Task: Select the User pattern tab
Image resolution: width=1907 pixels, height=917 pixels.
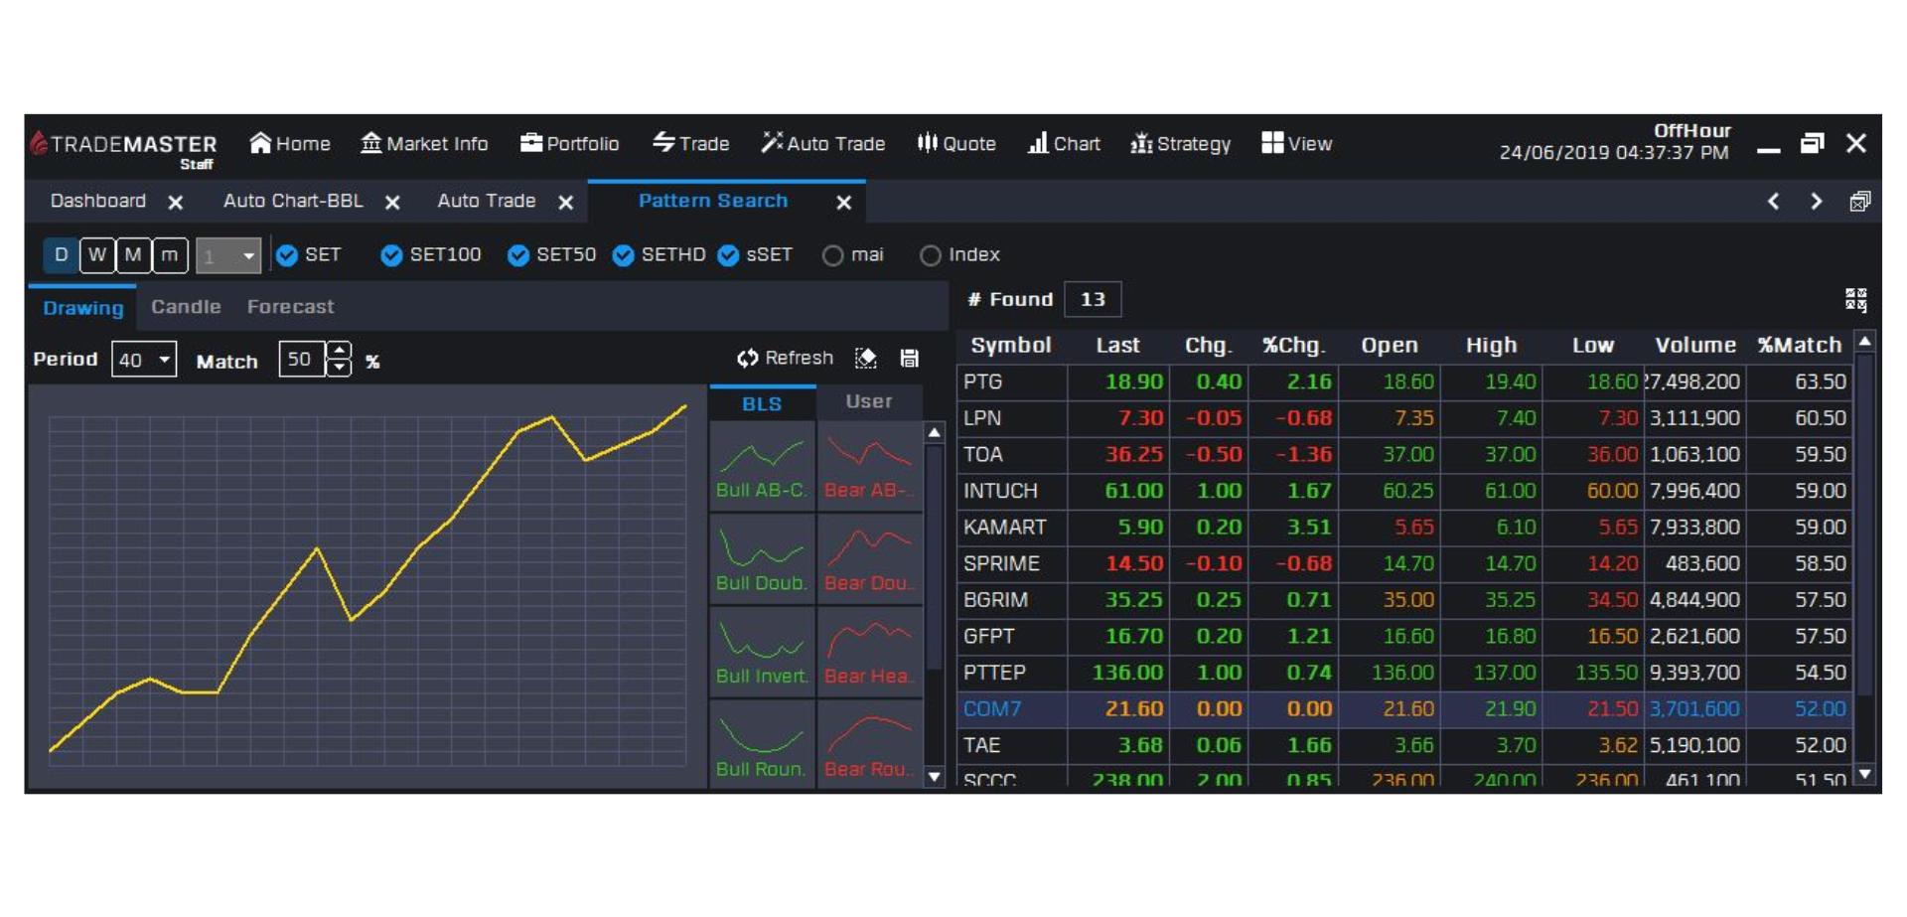Action: tap(869, 401)
